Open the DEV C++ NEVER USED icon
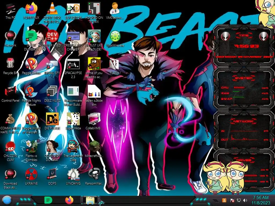The height and width of the screenshot is (206, 275). point(52,39)
